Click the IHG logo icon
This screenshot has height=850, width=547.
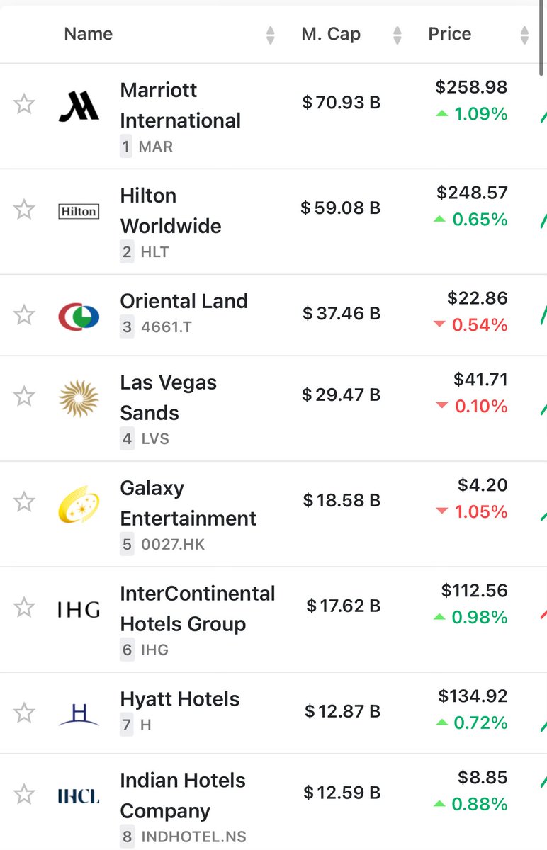click(79, 609)
